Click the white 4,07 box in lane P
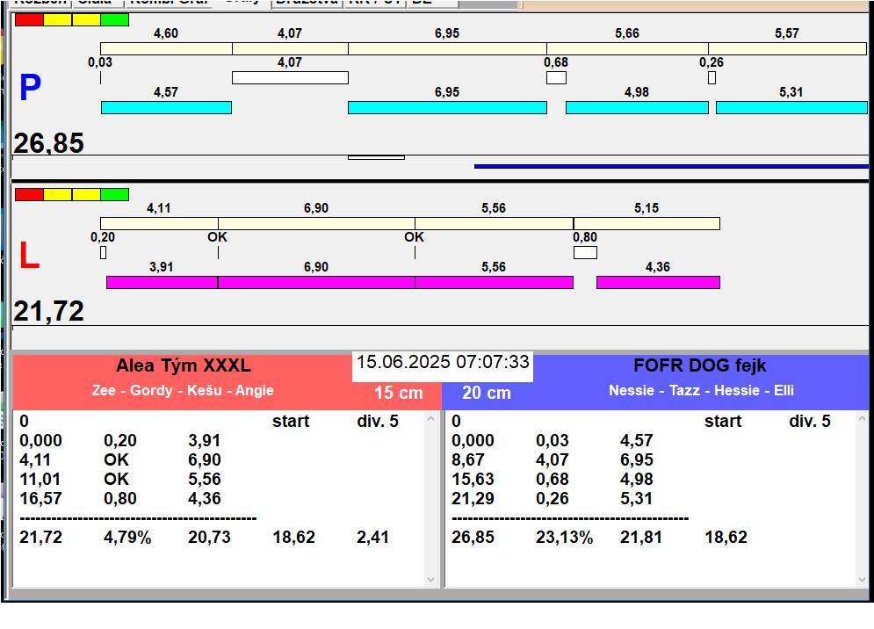This screenshot has width=874, height=629. [290, 78]
